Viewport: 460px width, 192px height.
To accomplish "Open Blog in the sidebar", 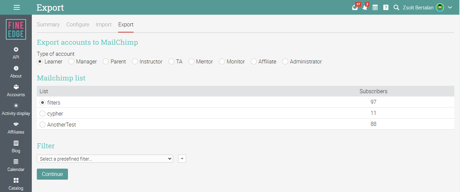I will [16, 147].
